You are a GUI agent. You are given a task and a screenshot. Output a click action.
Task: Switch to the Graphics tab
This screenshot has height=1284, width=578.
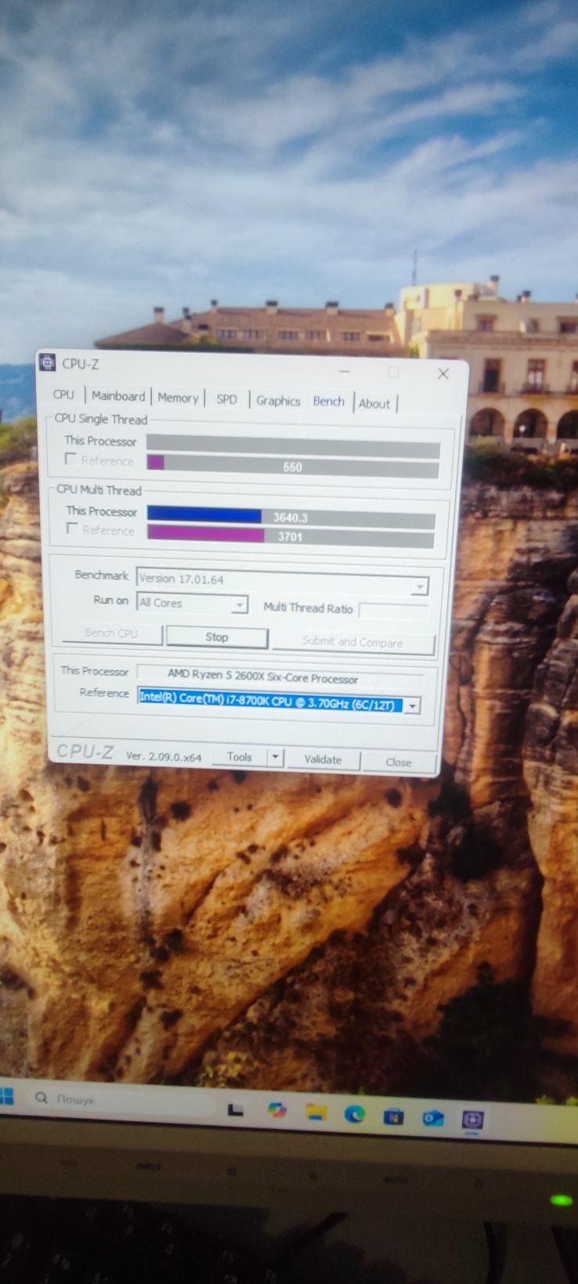tap(278, 401)
